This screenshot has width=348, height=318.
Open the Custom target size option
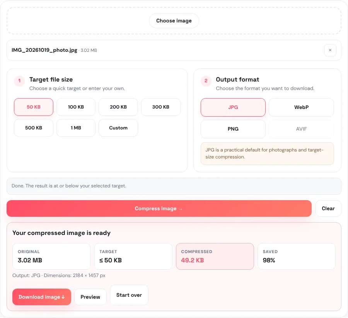click(118, 128)
